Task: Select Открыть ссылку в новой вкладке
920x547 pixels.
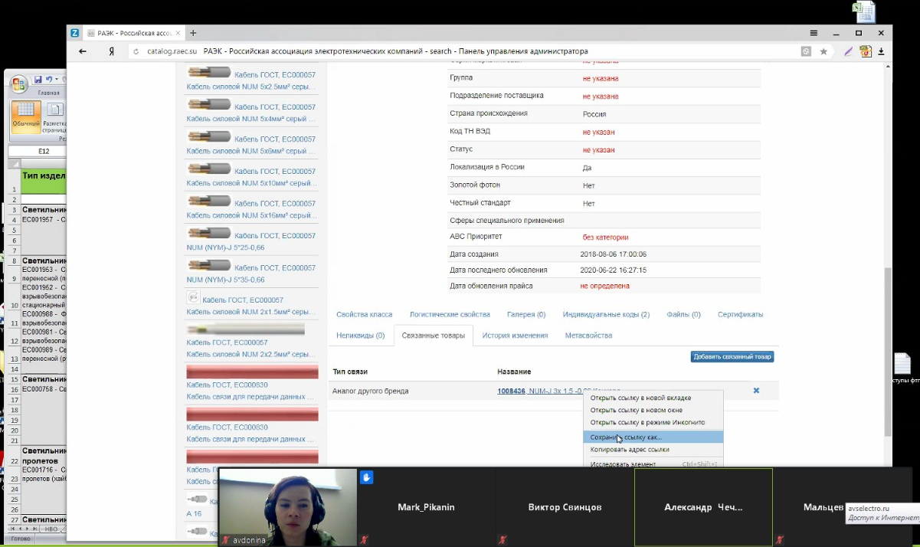Action: pyautogui.click(x=640, y=398)
